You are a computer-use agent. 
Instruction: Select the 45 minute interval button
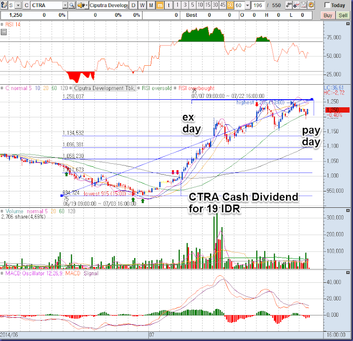(x=223, y=5)
